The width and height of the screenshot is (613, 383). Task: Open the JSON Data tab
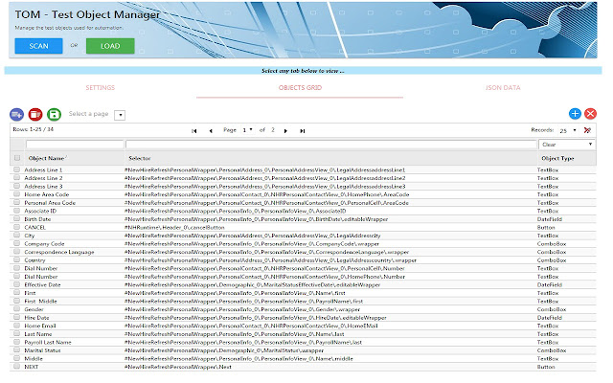(x=504, y=87)
